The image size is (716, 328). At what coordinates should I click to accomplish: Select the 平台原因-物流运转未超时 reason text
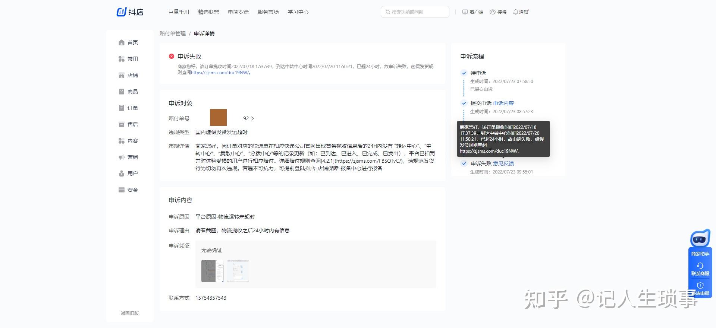tap(225, 217)
